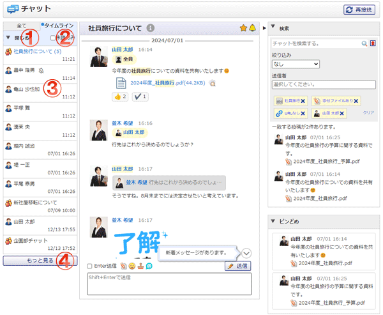Open the stamp picker icon
The height and width of the screenshot is (315, 383).
(140, 266)
